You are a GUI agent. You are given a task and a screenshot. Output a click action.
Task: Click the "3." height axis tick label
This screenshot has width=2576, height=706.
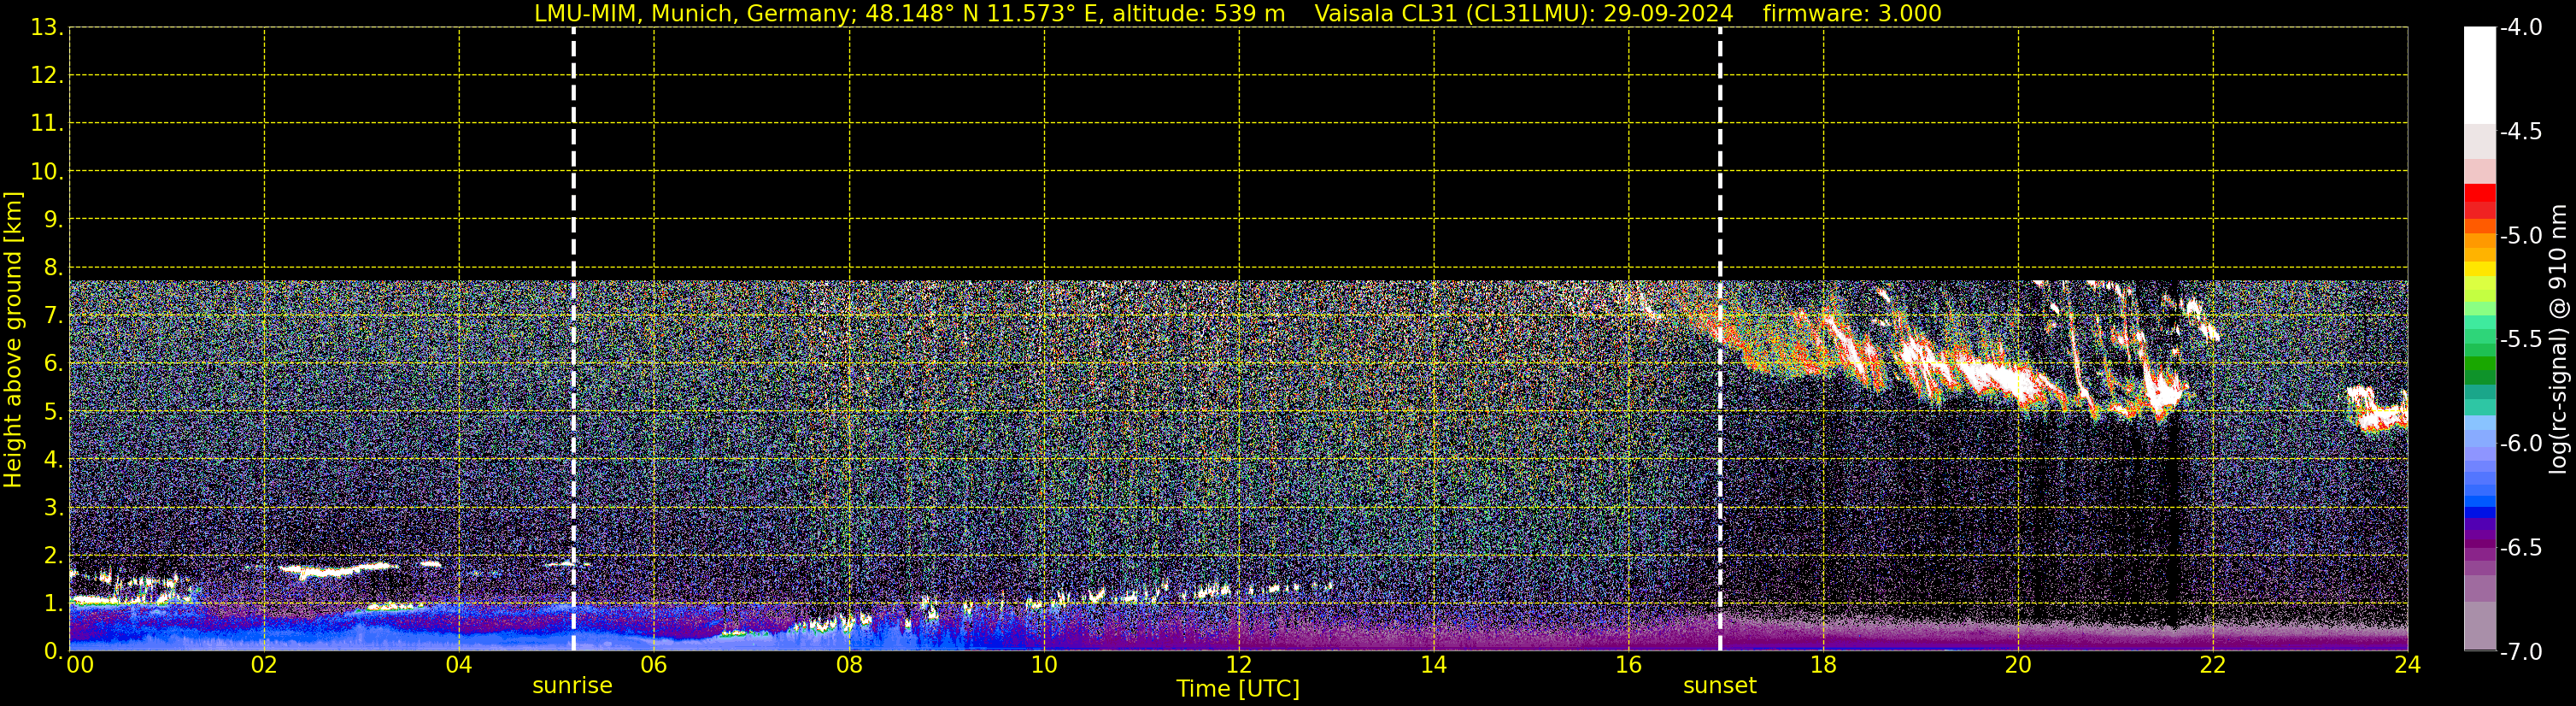pos(53,508)
